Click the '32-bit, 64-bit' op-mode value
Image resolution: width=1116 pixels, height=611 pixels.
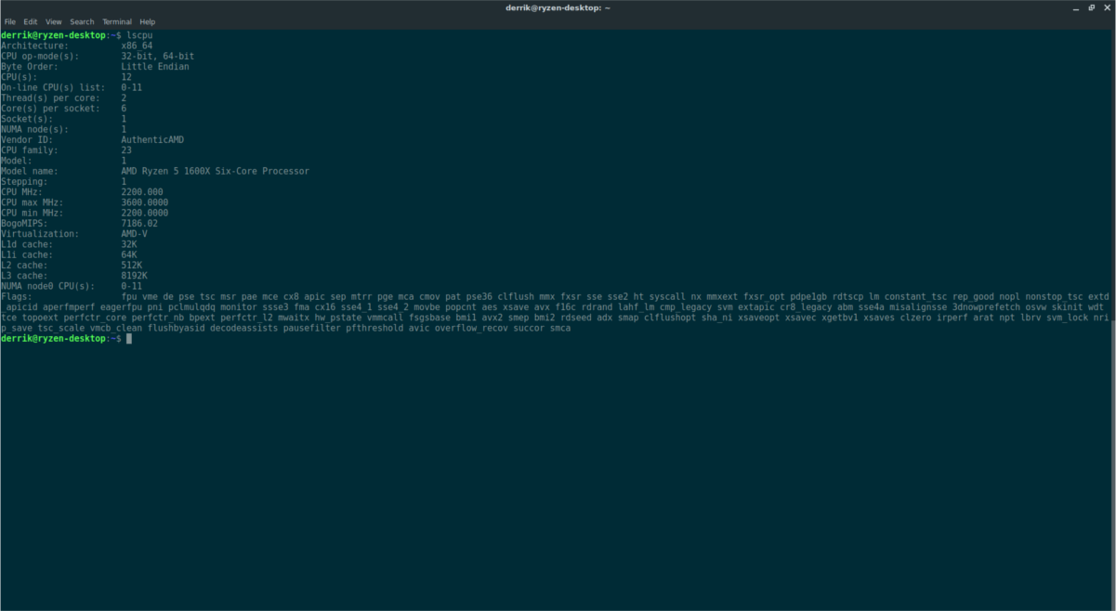click(158, 56)
